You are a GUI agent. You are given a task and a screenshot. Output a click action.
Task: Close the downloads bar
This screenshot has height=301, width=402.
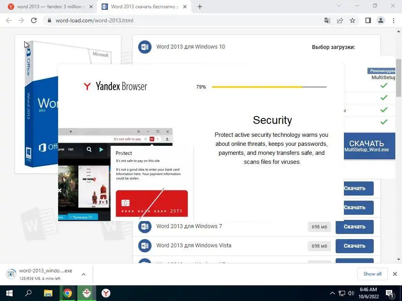click(395, 274)
